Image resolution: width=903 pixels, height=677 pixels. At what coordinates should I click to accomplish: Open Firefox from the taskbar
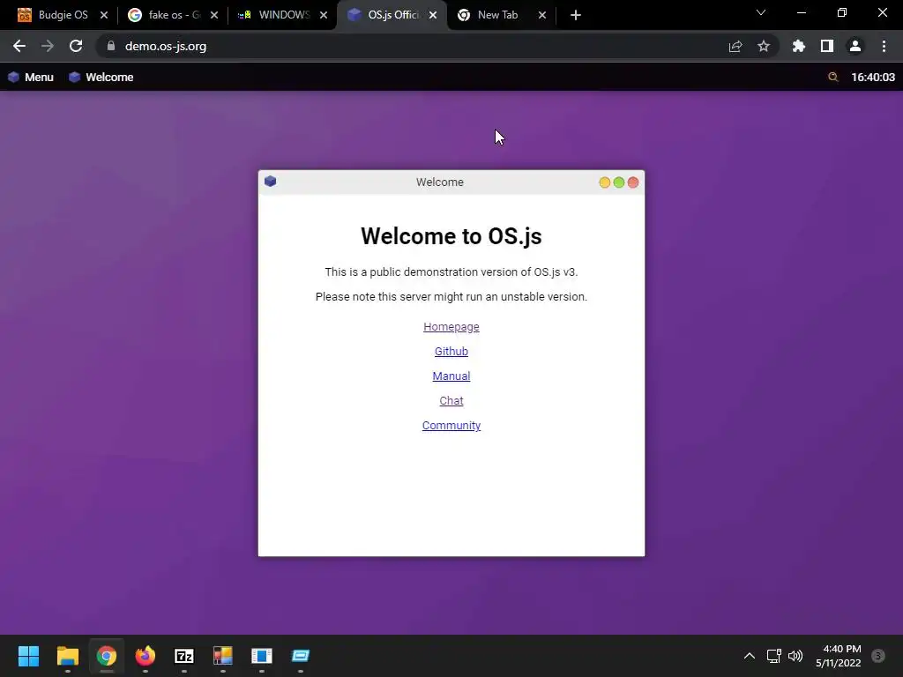pos(146,656)
